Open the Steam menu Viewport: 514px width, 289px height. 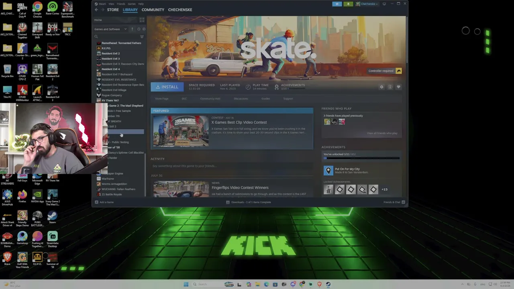101,4
